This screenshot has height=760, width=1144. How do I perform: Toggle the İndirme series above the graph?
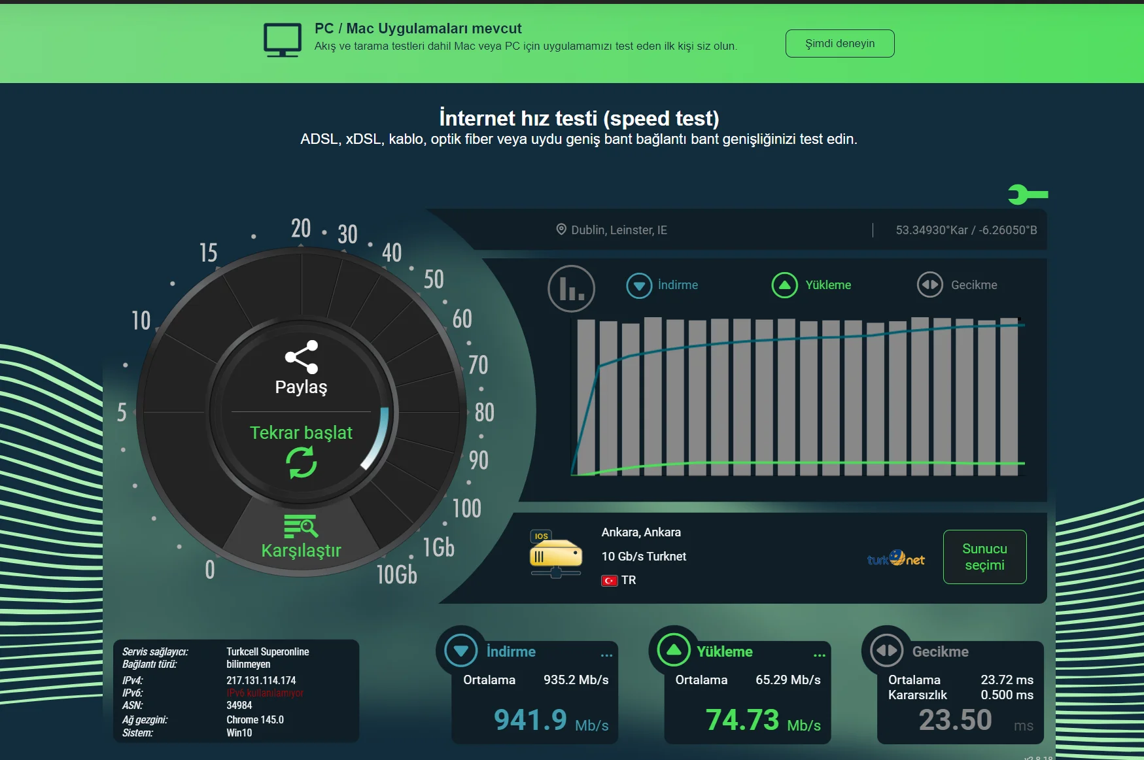[x=662, y=285]
